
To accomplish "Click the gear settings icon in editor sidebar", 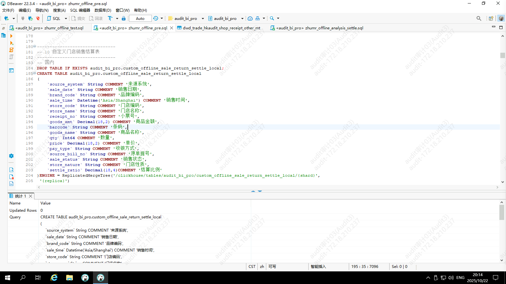I will (11, 156).
